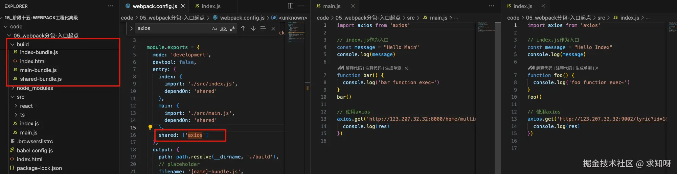Click 注释代码 above function bar() in main.js
The image size is (677, 174).
coord(373,68)
